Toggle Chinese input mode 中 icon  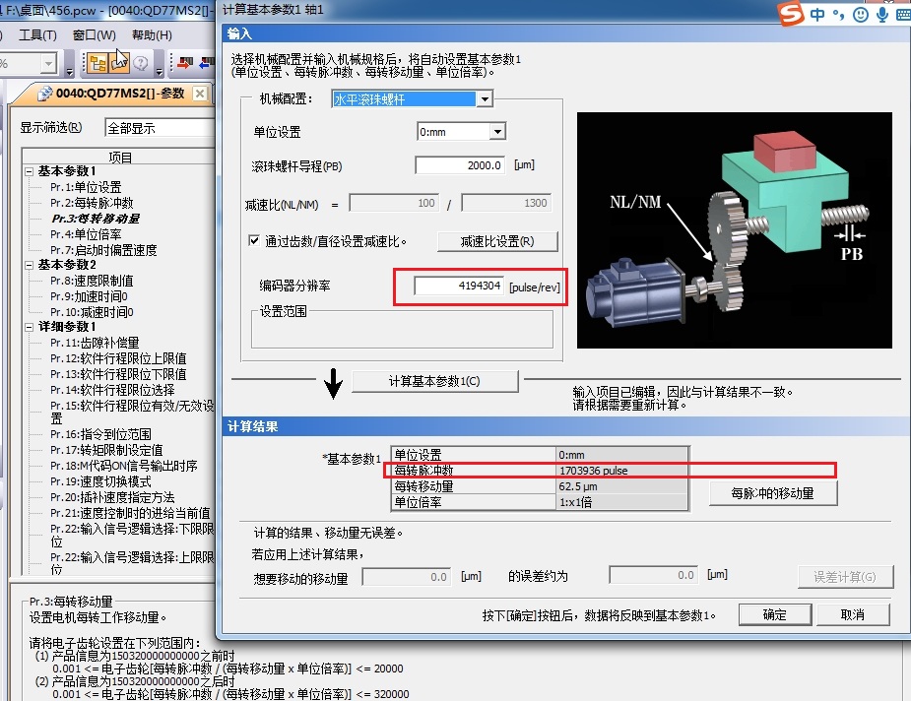(818, 14)
